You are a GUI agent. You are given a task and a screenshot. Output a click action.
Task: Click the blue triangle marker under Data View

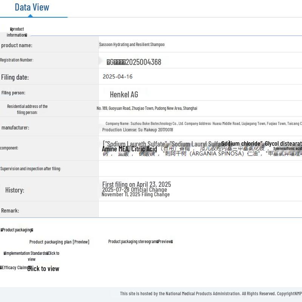pyautogui.click(x=30, y=16)
